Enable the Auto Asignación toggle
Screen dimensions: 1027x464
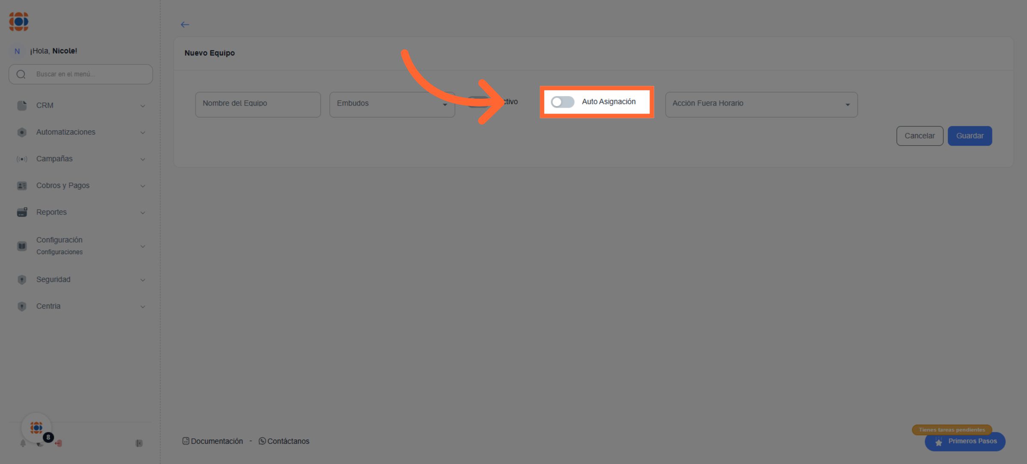click(562, 102)
